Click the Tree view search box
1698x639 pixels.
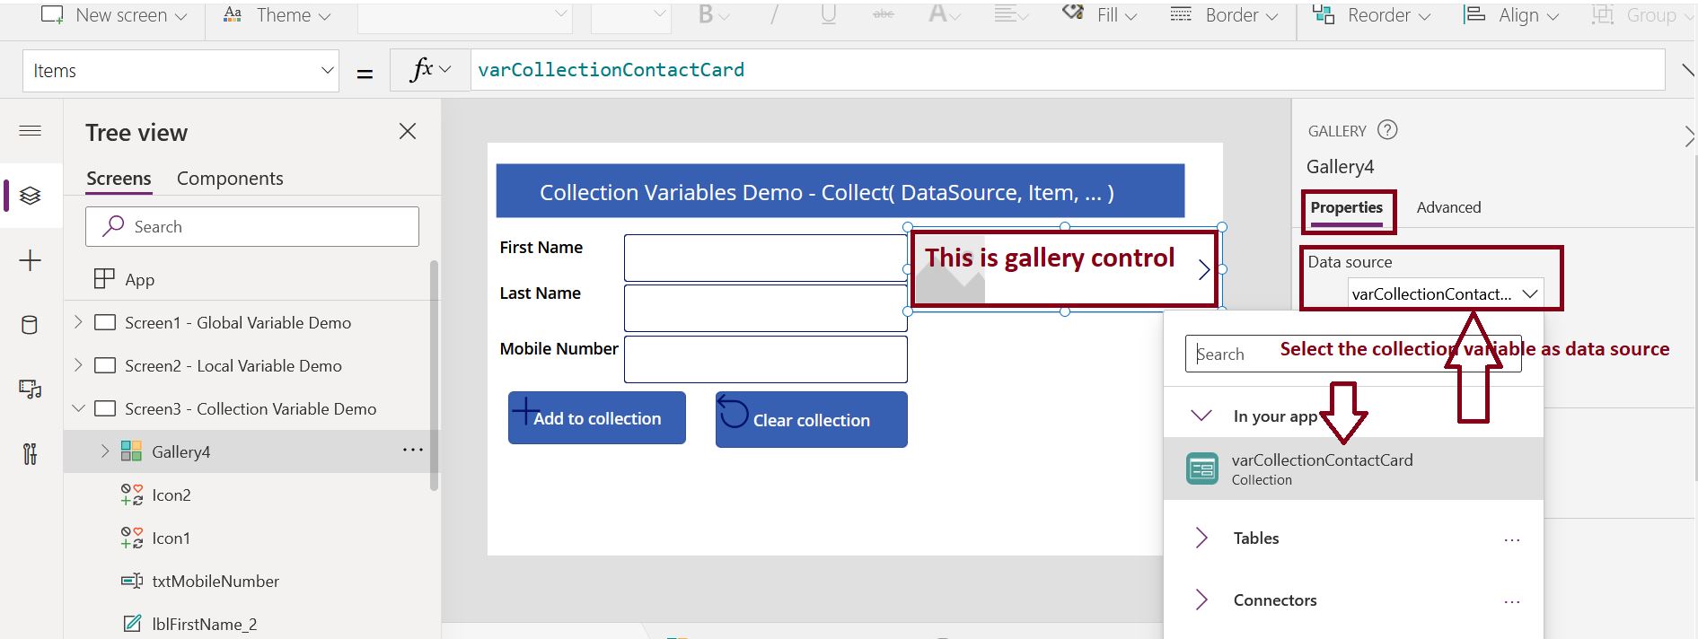click(252, 227)
